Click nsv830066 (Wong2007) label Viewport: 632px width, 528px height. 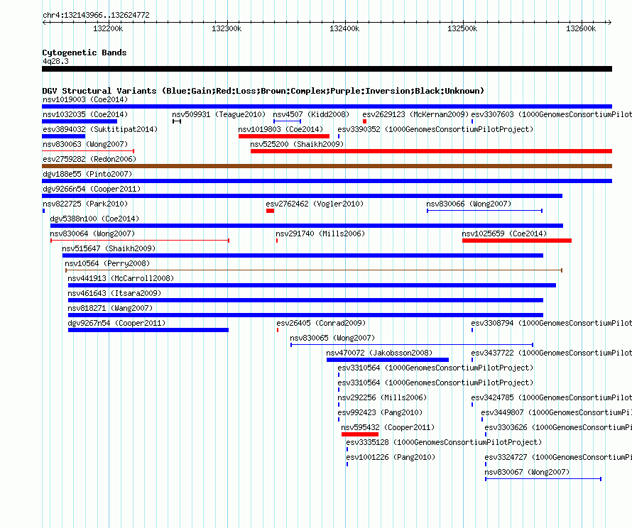pyautogui.click(x=469, y=204)
